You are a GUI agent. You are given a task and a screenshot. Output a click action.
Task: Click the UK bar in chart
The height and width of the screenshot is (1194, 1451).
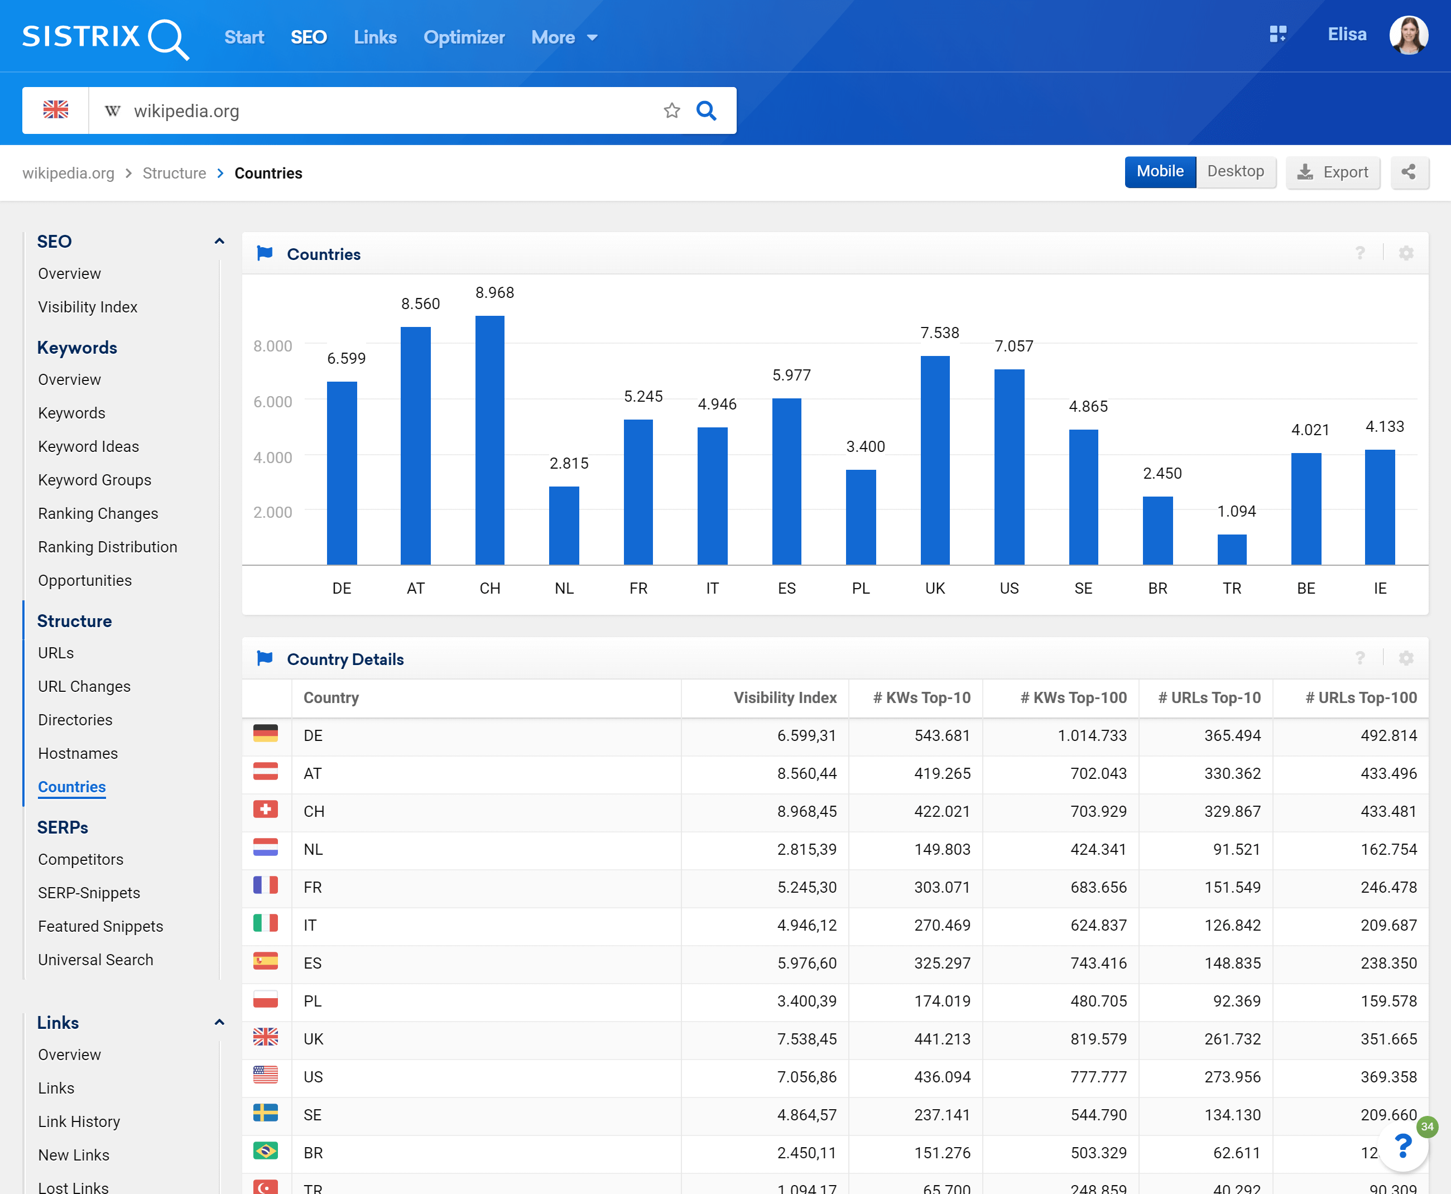click(935, 460)
